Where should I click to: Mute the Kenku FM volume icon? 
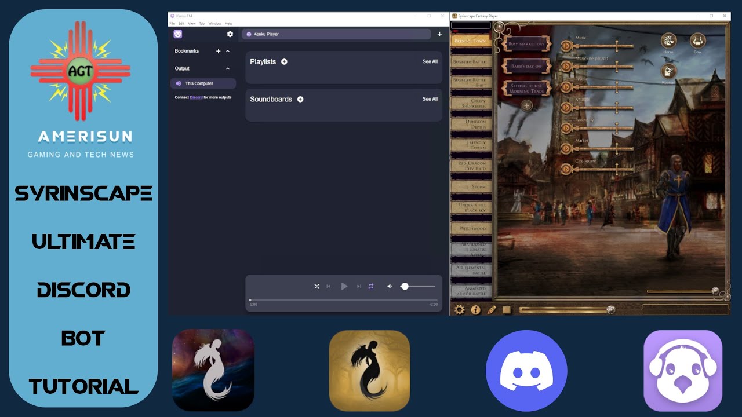coord(390,286)
